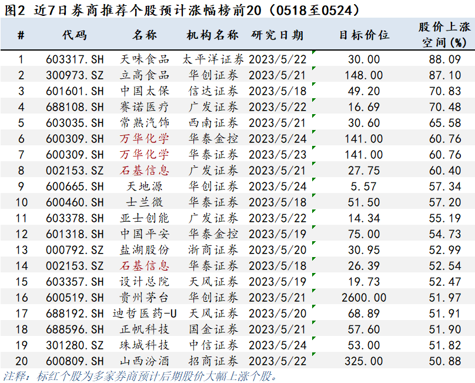Select upside value 70.48
The image size is (475, 383).
pos(444,107)
